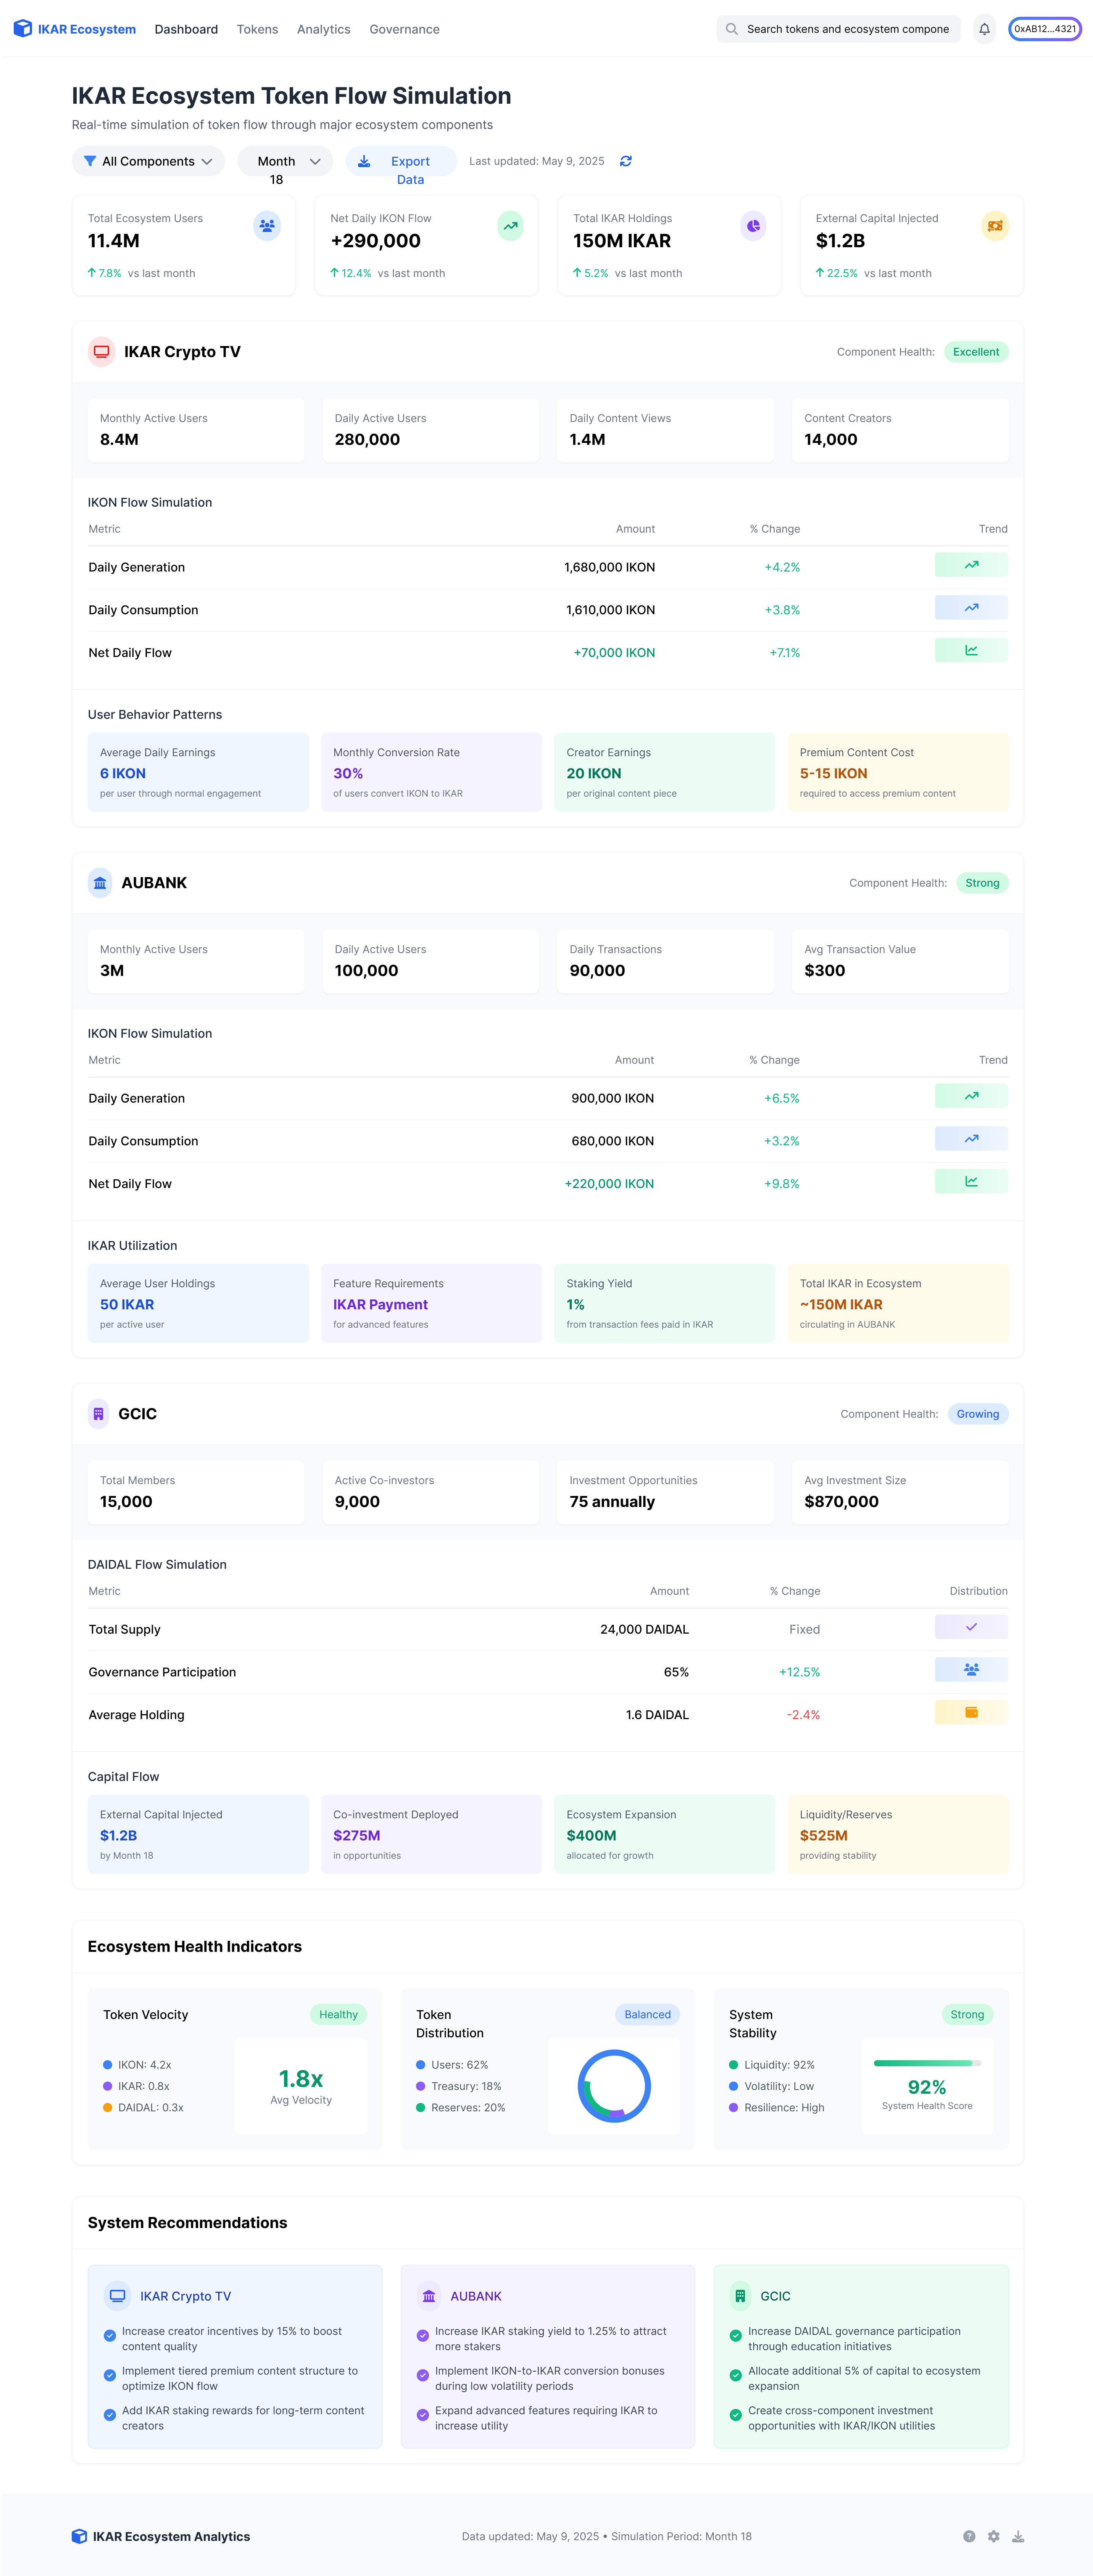The height and width of the screenshot is (2576, 1093).
Task: Open the Dashboard tab
Action: click(186, 29)
